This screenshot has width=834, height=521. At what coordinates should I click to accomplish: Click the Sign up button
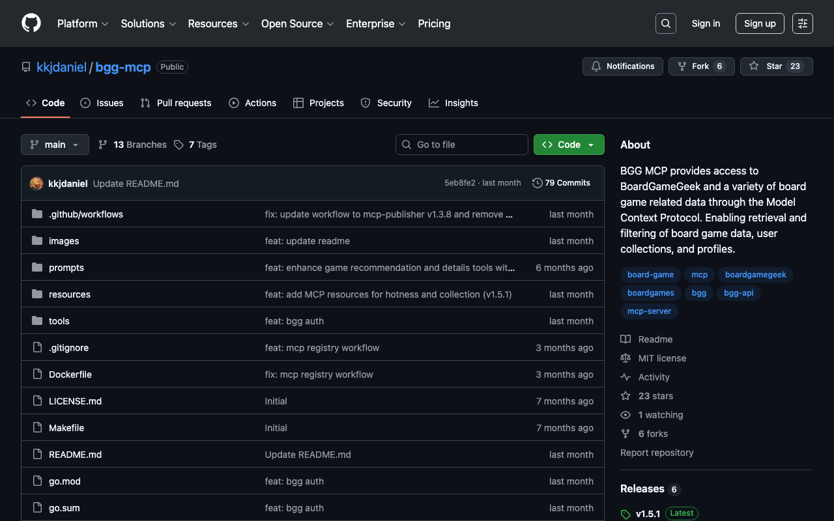click(760, 23)
